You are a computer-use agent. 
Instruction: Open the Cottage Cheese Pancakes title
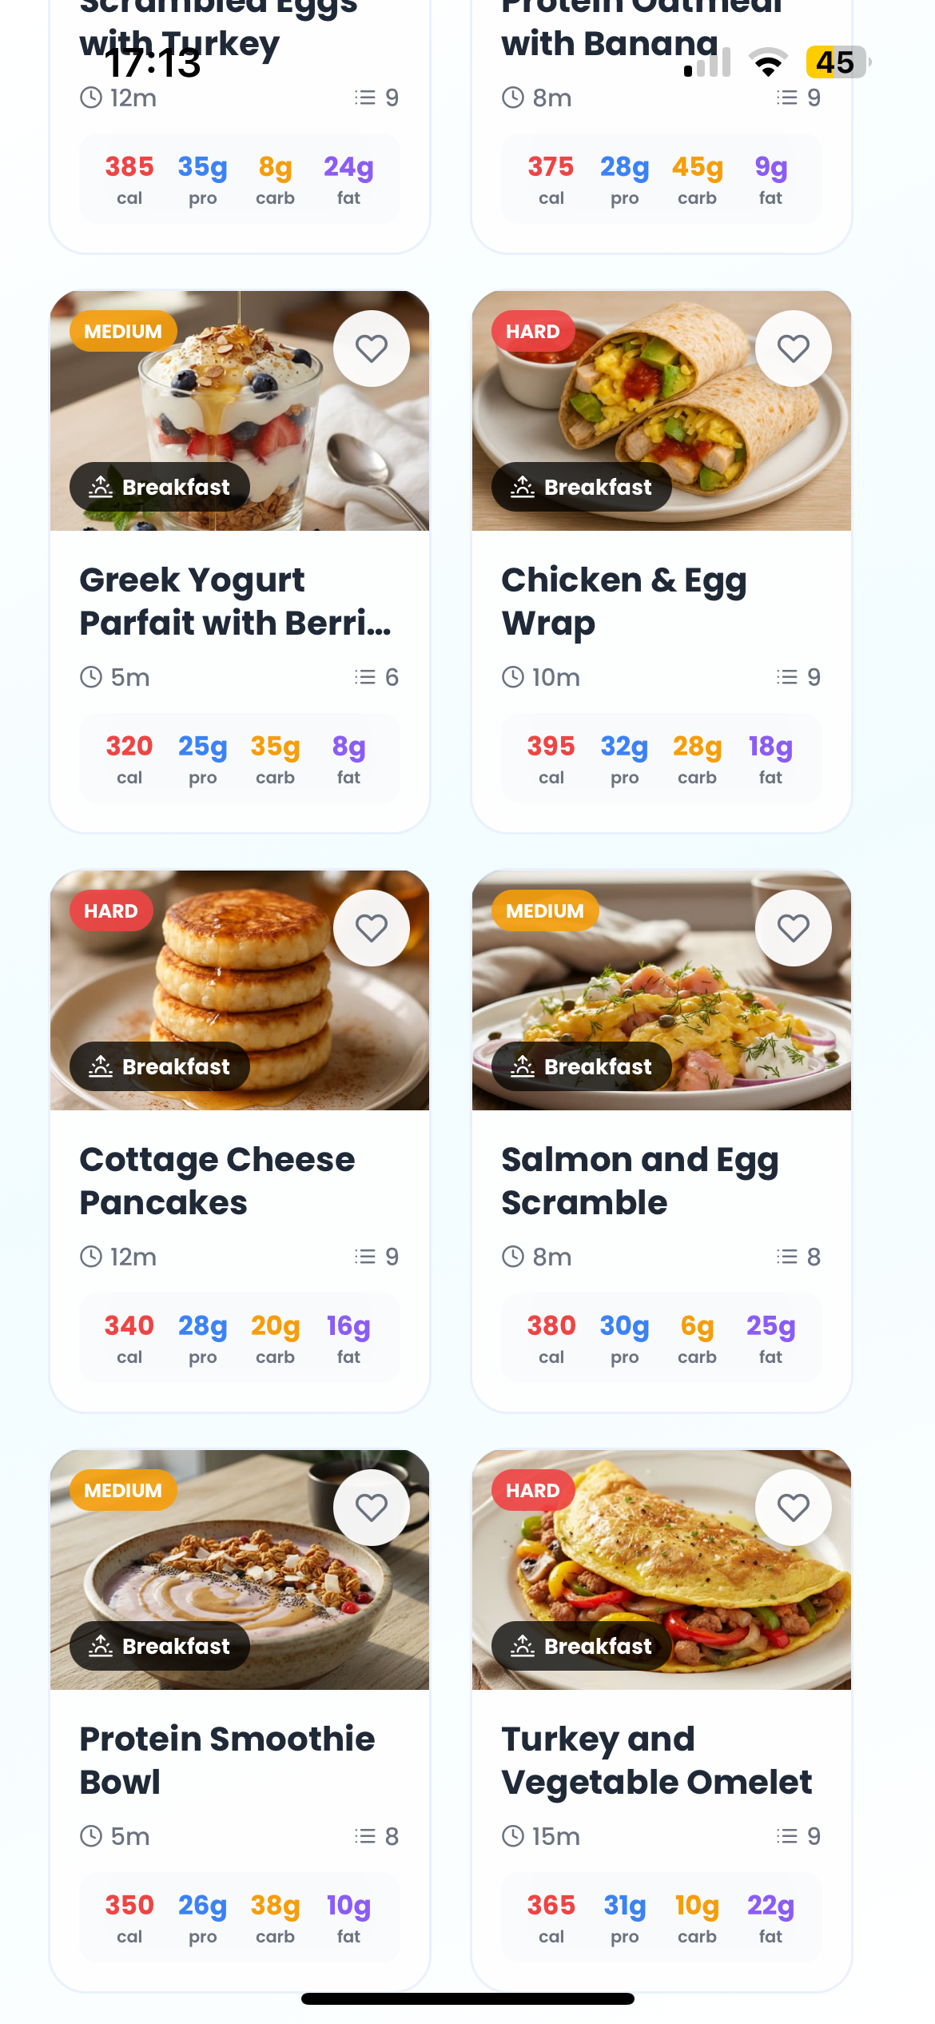click(x=217, y=1181)
